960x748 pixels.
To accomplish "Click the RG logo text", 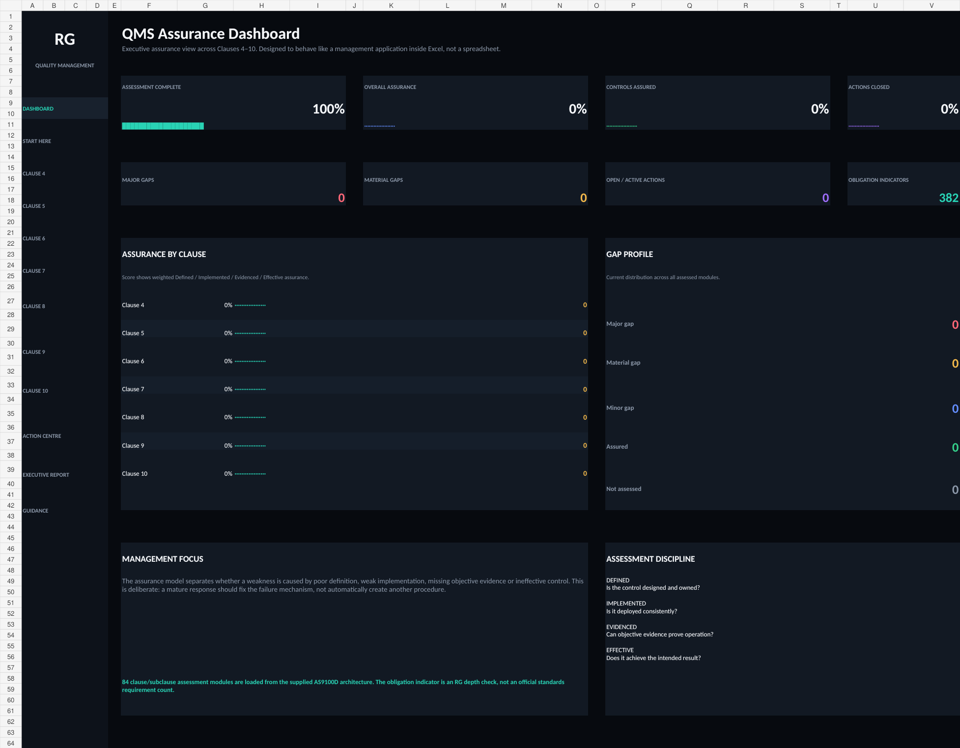I will coord(65,39).
